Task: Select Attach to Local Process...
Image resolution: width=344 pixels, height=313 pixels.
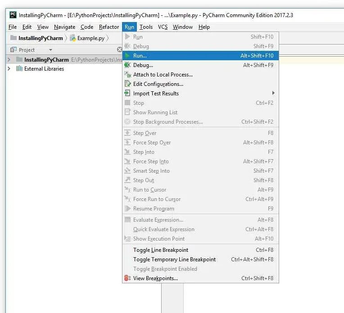Action: pos(200,75)
